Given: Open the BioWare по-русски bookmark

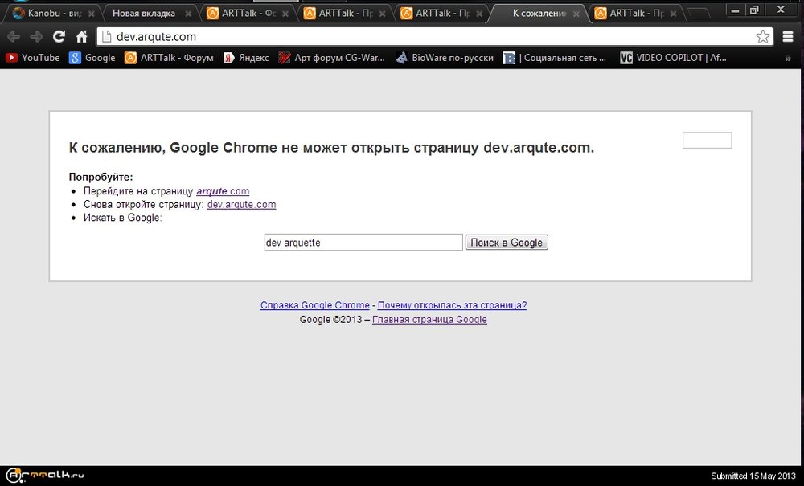Looking at the screenshot, I should 445,58.
